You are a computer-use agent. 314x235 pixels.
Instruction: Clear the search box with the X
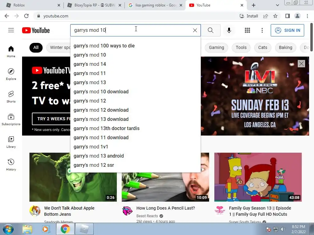(195, 30)
